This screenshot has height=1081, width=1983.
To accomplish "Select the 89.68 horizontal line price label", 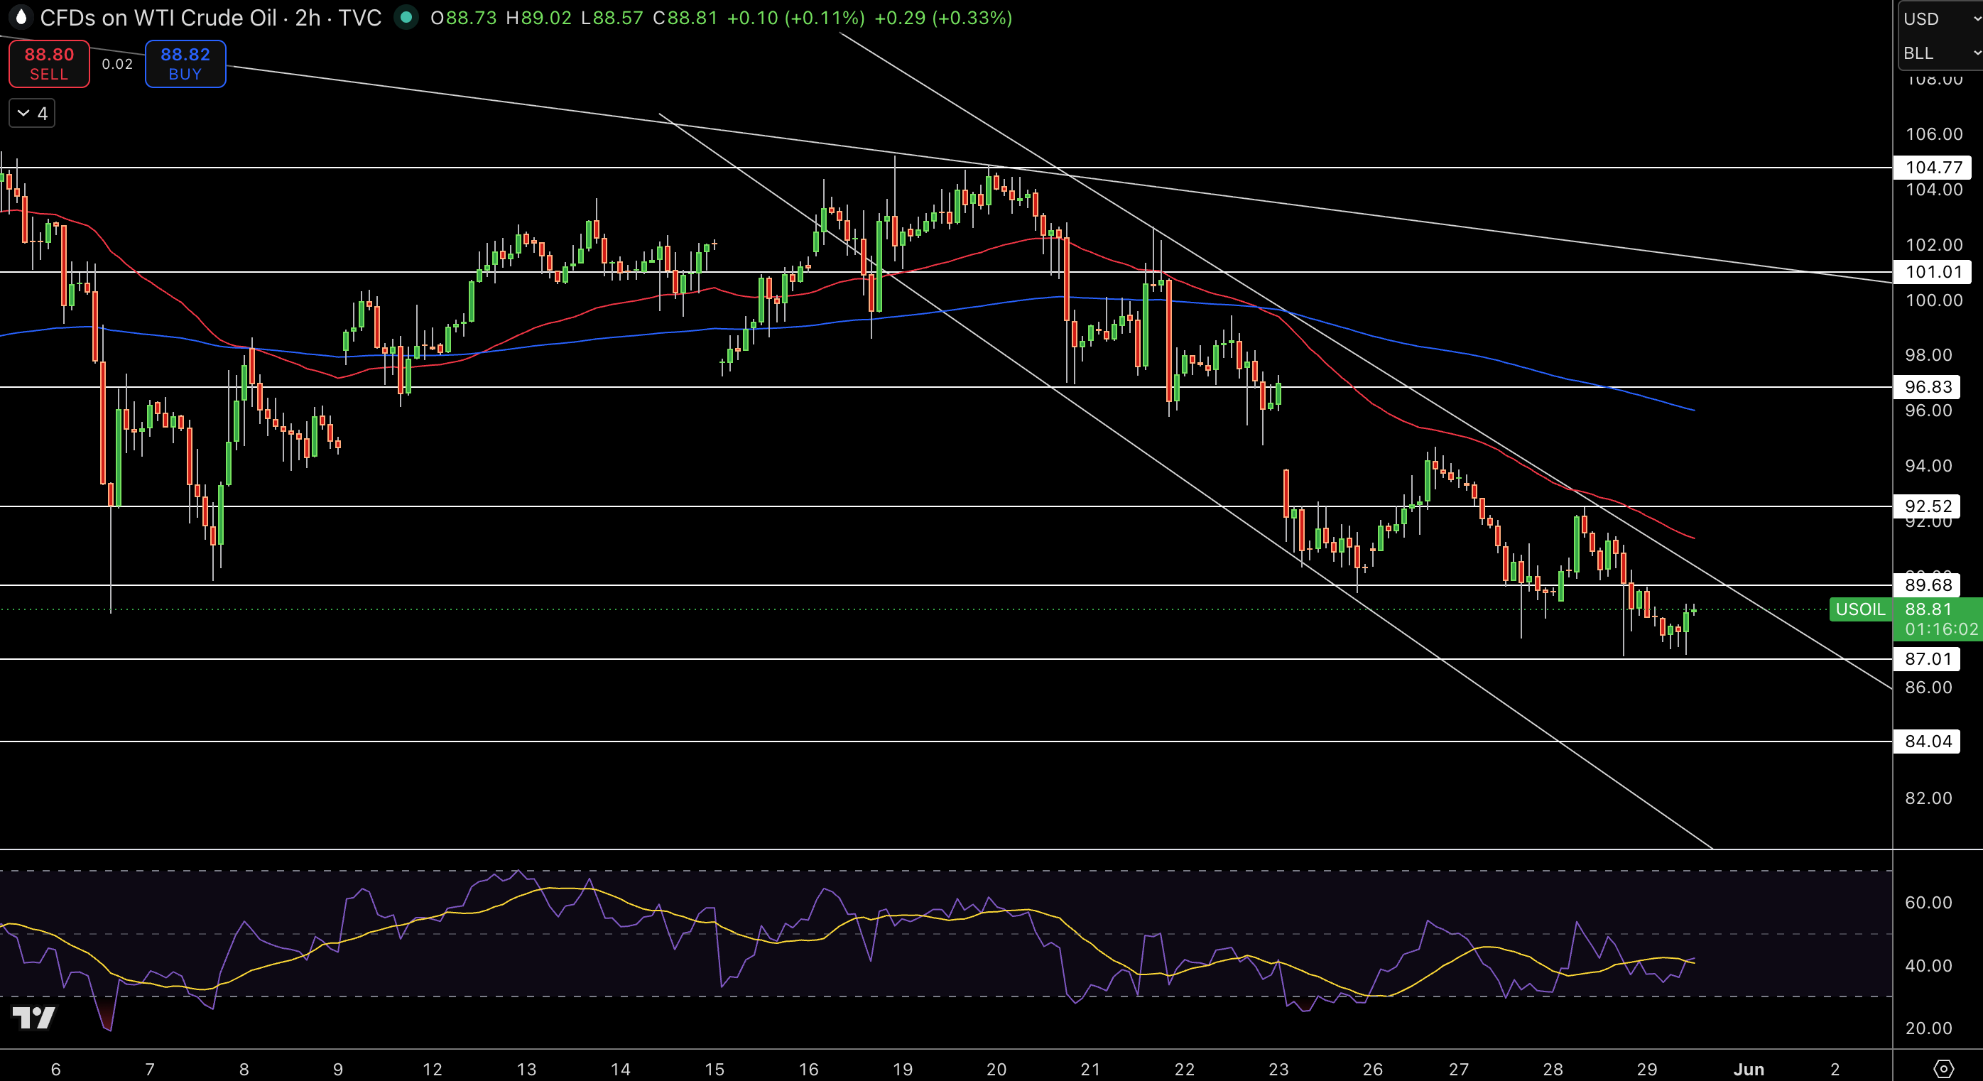I will click(1927, 585).
